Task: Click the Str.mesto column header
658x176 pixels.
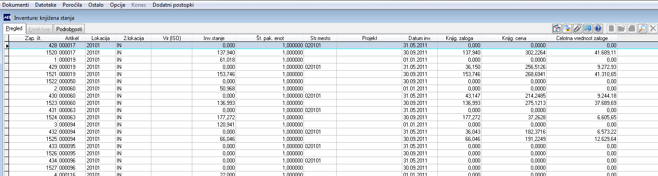Action: [x=320, y=38]
